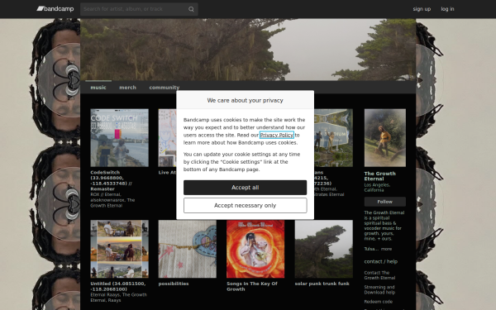Viewport: 496px width, 310px height.
Task: Click the Stadium sign album cover
Action: (x=333, y=137)
